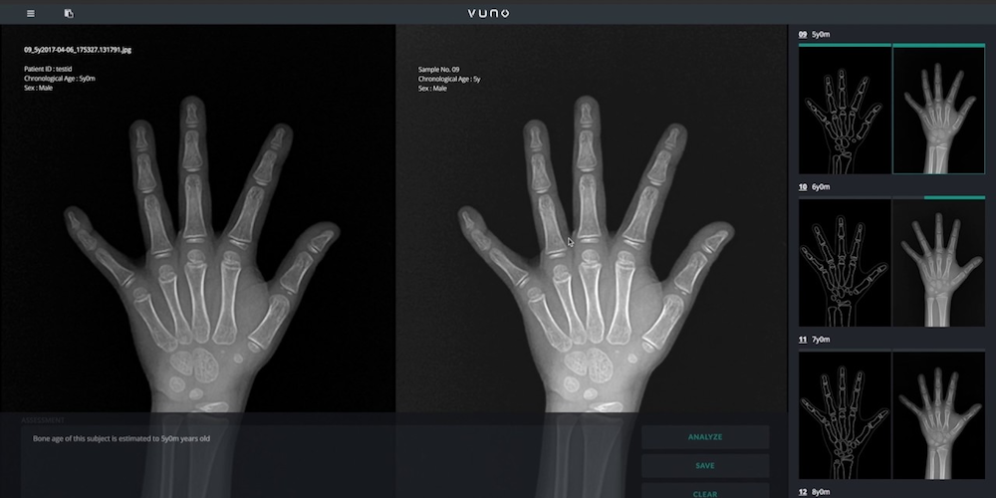
Task: Click the patient X-ray image on left
Action: [x=197, y=254]
